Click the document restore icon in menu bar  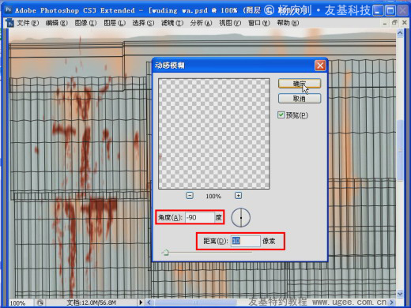tap(394, 23)
